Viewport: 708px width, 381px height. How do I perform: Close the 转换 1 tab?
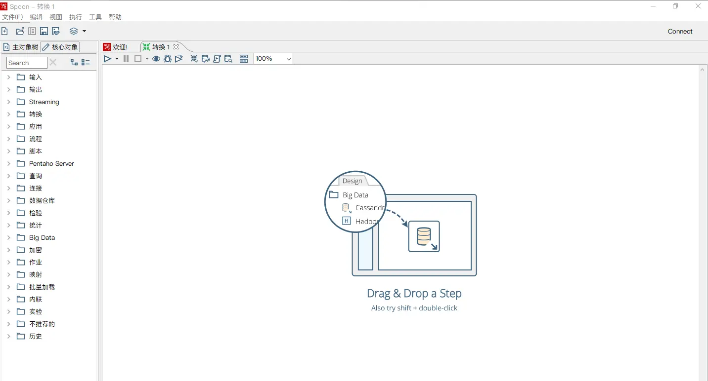tap(176, 47)
